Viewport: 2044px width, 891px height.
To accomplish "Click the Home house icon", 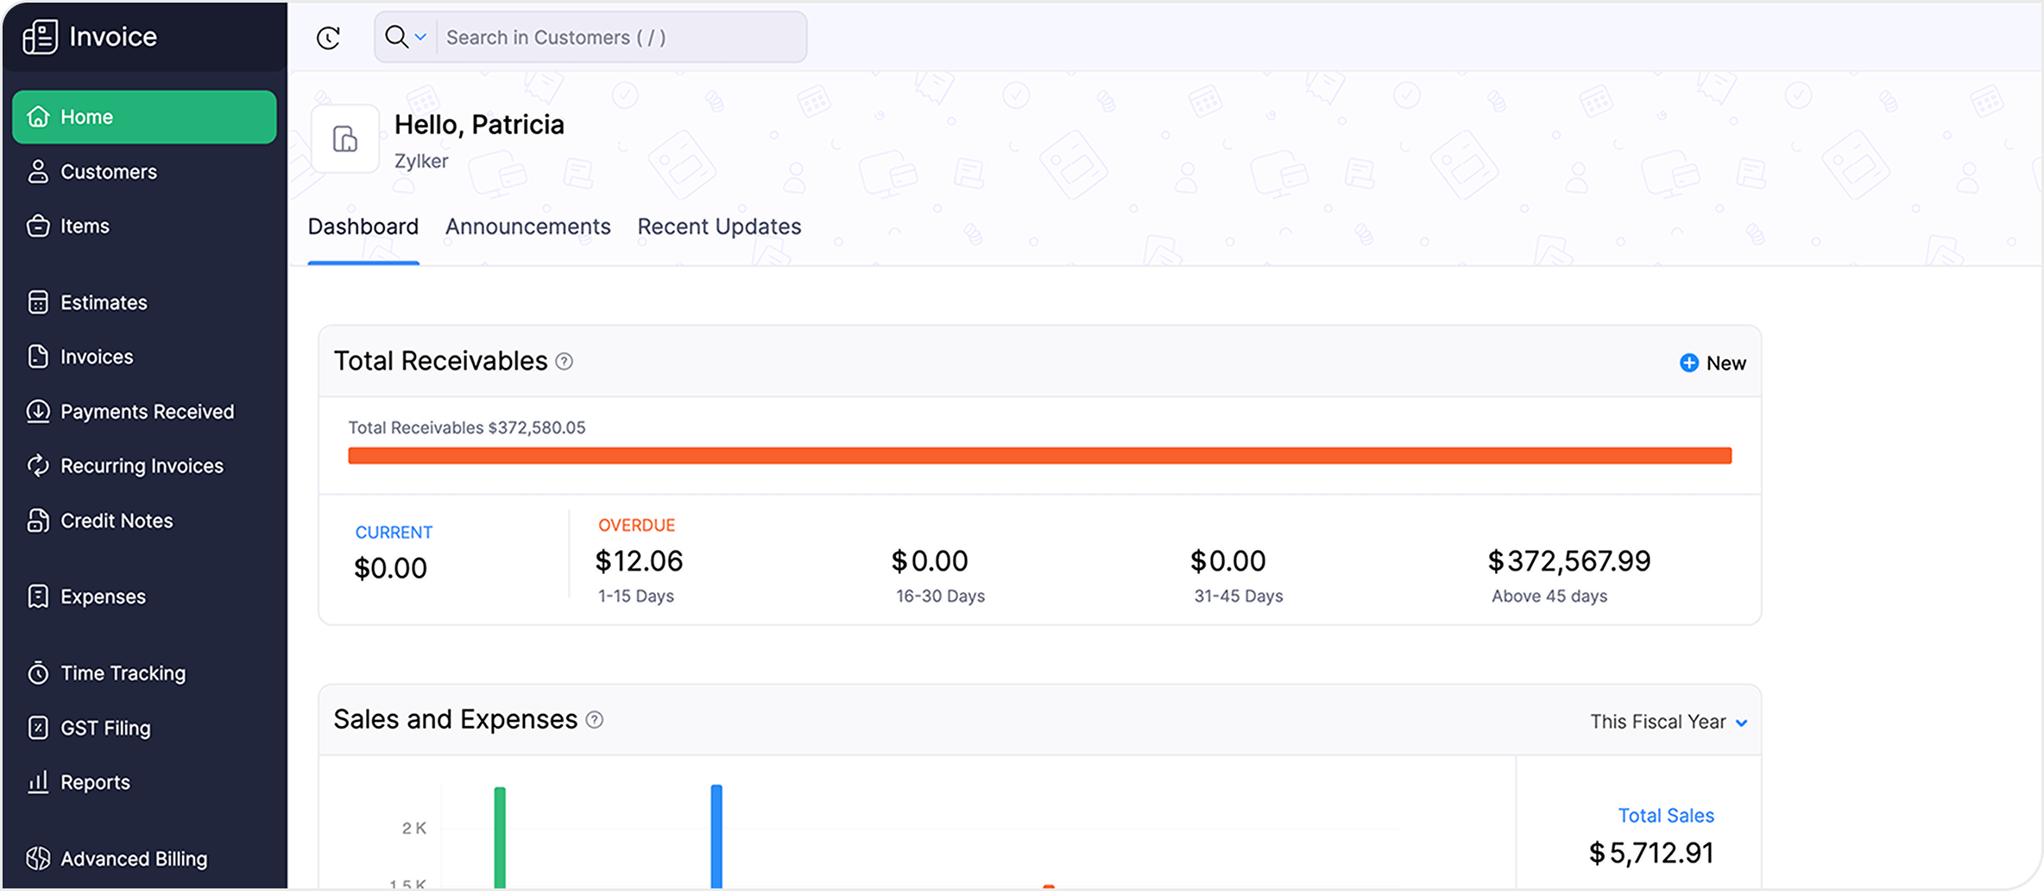I will 38,117.
